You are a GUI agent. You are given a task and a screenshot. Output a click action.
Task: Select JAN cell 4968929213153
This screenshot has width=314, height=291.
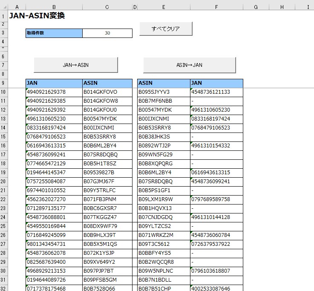click(x=54, y=271)
